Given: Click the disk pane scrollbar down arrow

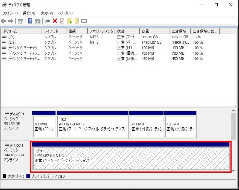Looking at the screenshot, I should (x=233, y=170).
